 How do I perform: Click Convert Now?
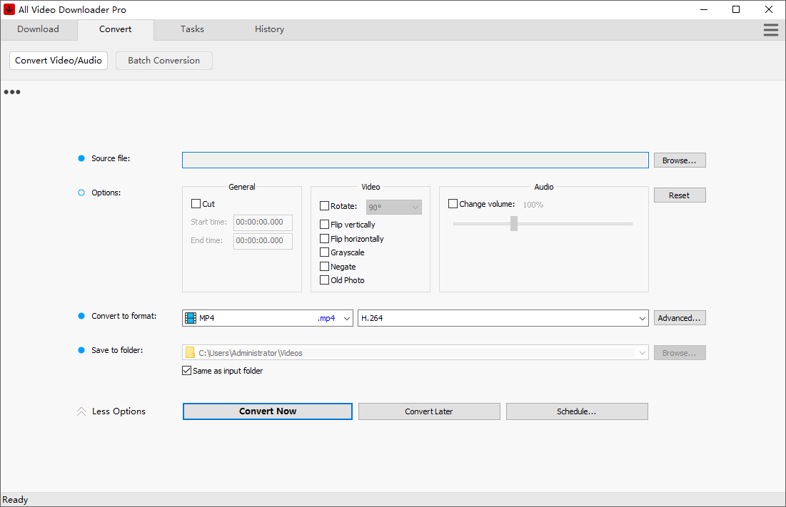click(x=267, y=411)
